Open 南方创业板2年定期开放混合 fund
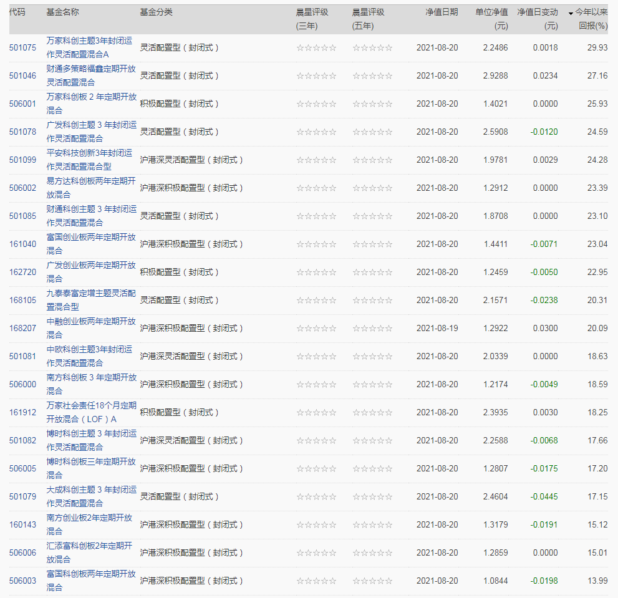618x598 pixels. [89, 524]
